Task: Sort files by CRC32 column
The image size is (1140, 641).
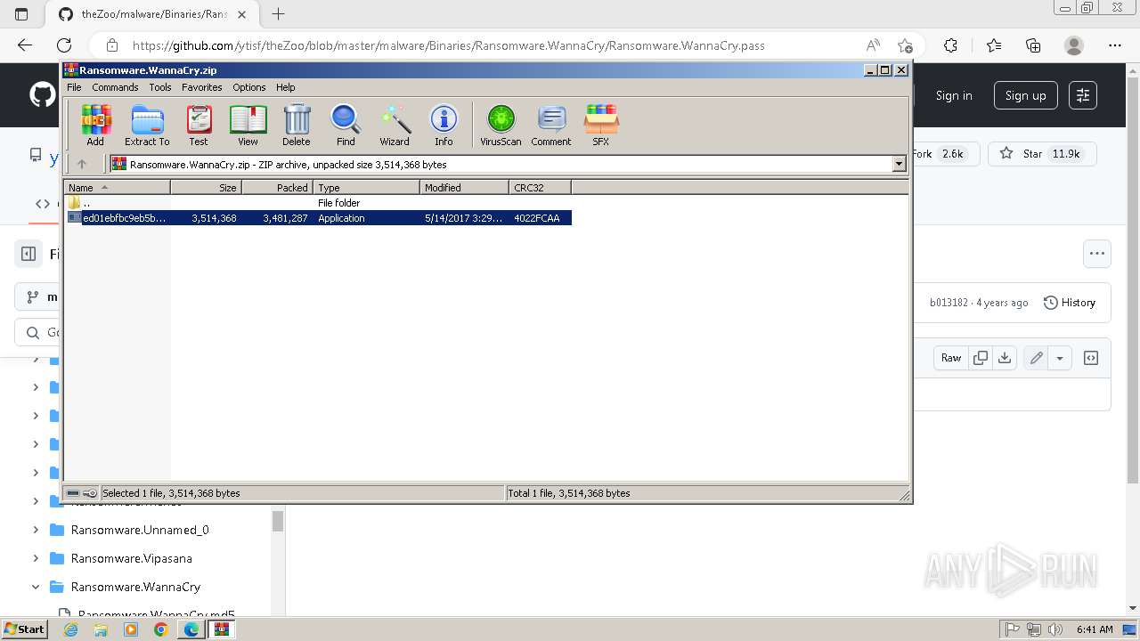Action: coord(540,187)
